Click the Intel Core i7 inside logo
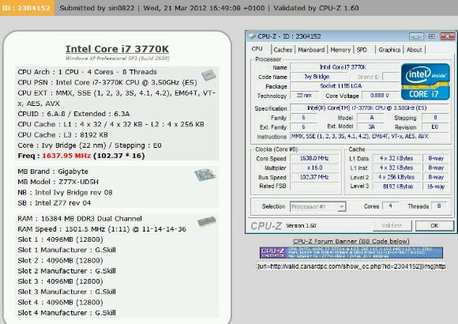458x324 pixels. [x=426, y=81]
